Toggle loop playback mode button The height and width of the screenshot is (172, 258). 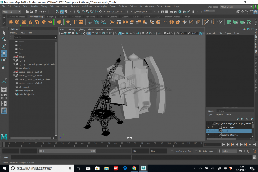coord(240,151)
